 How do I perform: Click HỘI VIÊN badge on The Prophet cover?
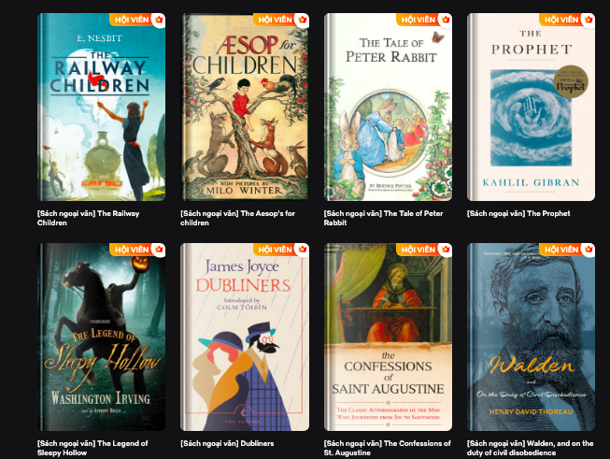pyautogui.click(x=561, y=20)
